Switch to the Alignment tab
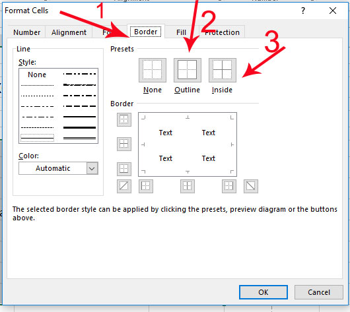 click(x=69, y=32)
